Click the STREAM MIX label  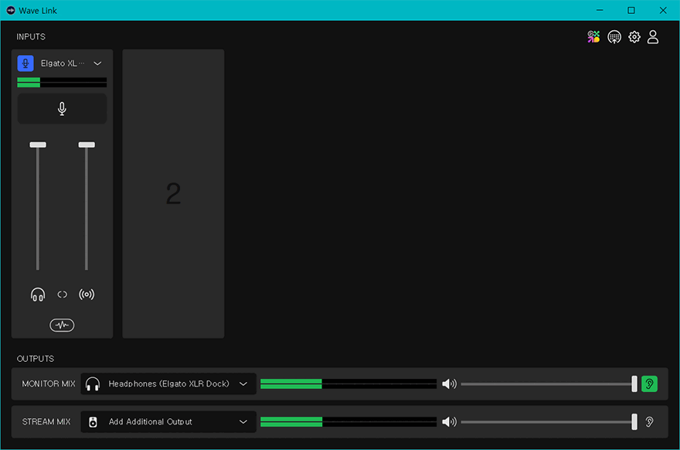pyautogui.click(x=46, y=422)
